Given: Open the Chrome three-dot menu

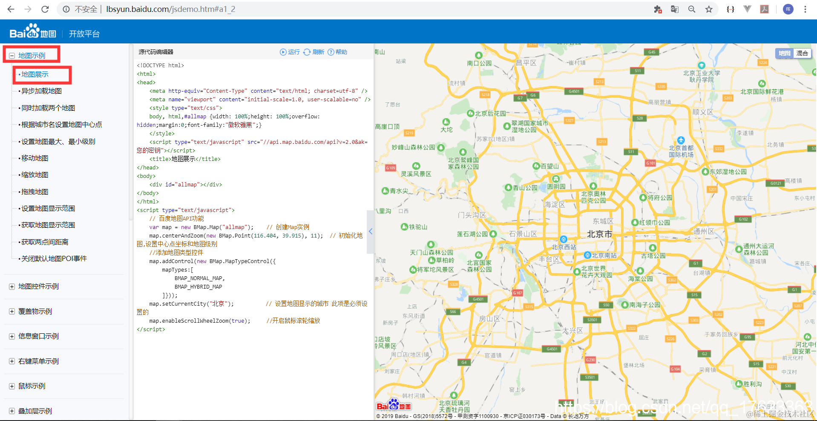Looking at the screenshot, I should [x=805, y=9].
